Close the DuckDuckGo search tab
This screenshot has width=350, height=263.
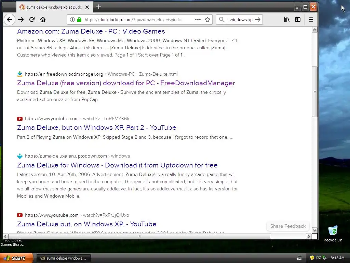coord(87,7)
